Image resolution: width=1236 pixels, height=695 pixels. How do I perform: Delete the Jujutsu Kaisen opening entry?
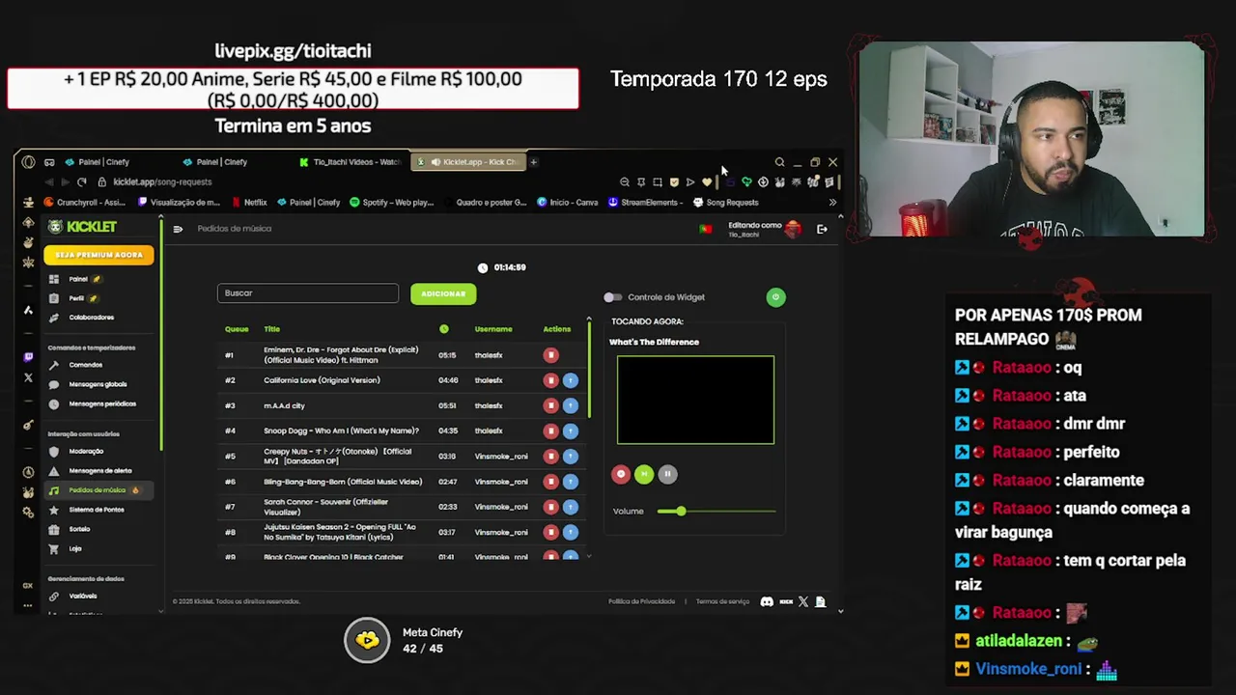pos(551,532)
